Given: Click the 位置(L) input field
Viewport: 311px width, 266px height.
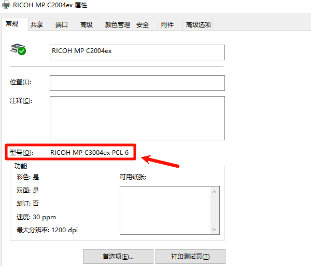Looking at the screenshot, I should point(137,83).
